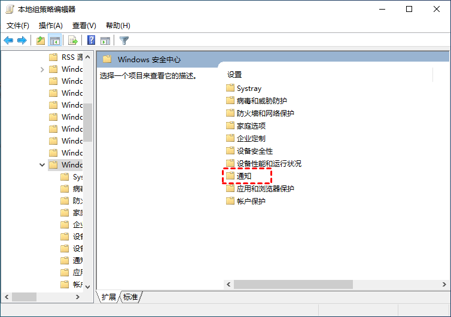The width and height of the screenshot is (451, 317).
Task: Click right pane horizontal scroll left arrow
Action: (x=228, y=284)
